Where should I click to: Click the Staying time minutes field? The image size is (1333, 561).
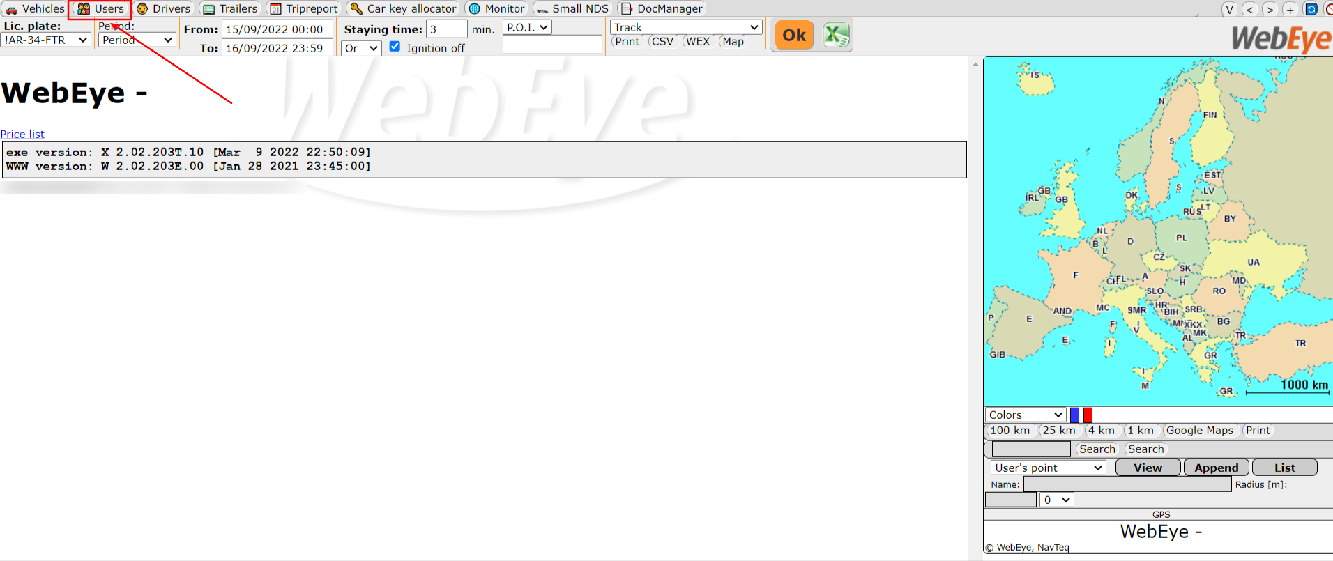(447, 29)
